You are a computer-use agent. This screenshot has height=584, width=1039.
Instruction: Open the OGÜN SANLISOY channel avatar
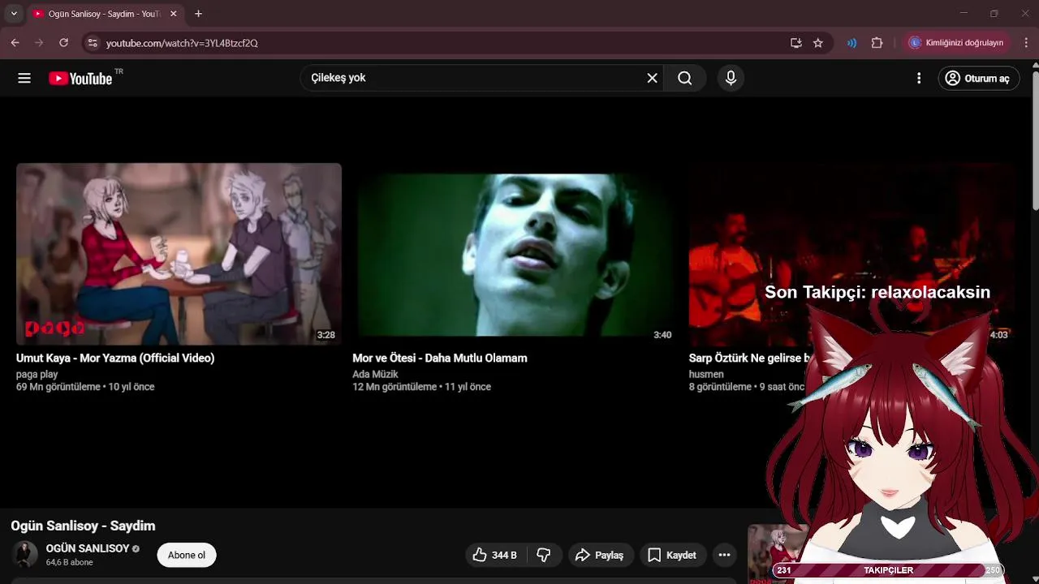[25, 555]
